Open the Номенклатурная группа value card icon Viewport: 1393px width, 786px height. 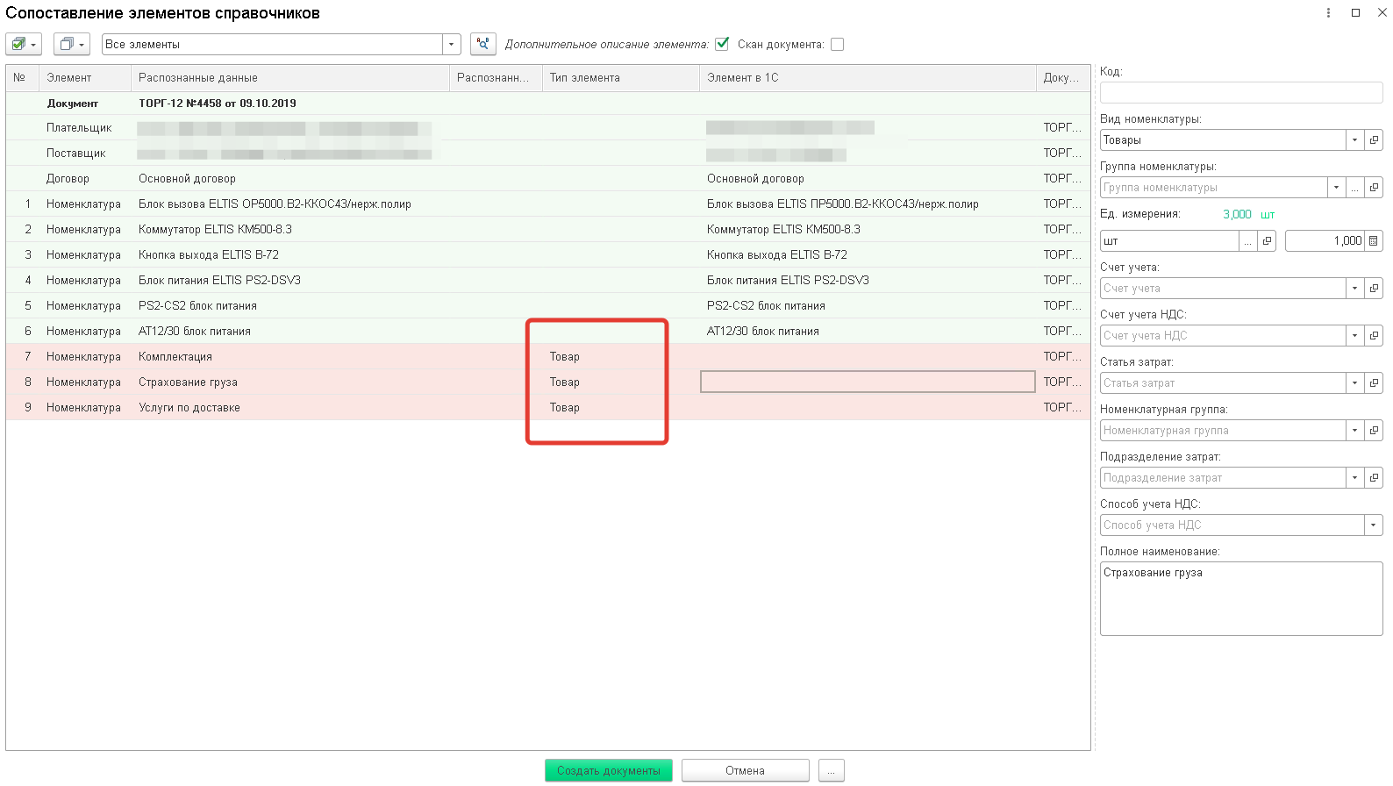(x=1374, y=431)
